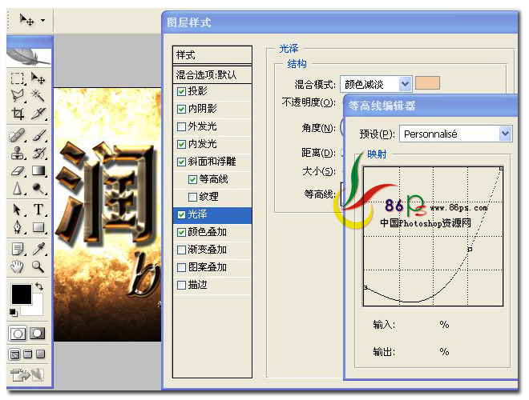Select the Gradient tool
The width and height of the screenshot is (529, 400).
(x=38, y=171)
